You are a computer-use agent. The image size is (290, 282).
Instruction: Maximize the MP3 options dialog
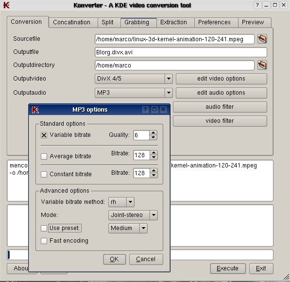point(154,109)
